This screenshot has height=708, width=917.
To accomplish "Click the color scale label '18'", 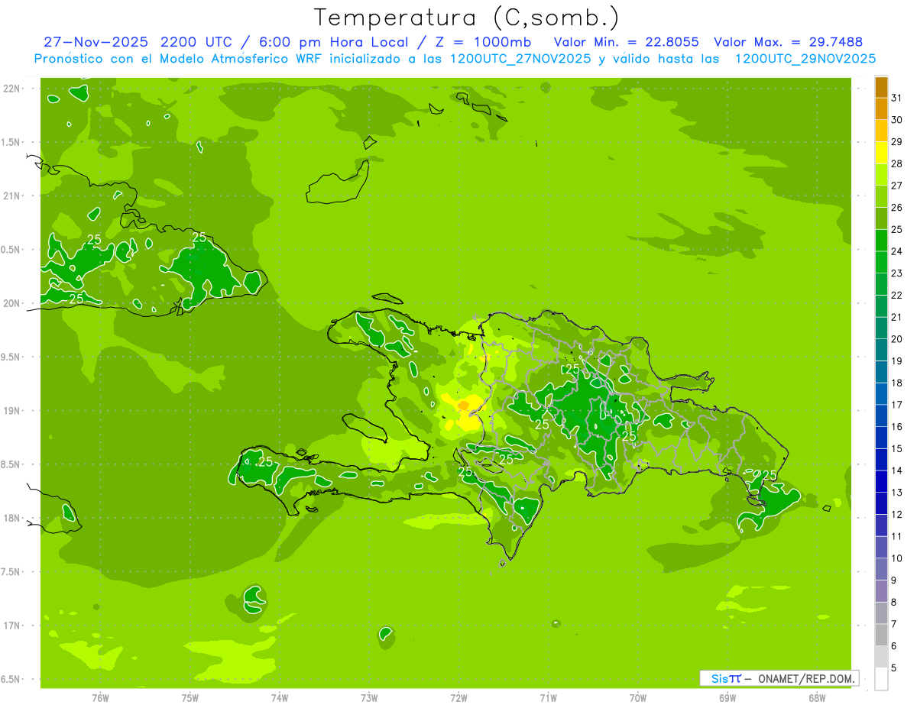I will [x=897, y=383].
